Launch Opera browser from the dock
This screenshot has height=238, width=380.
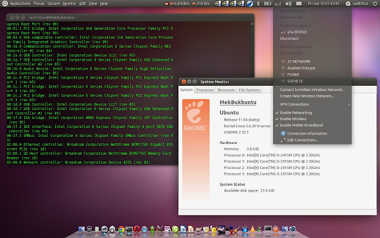coord(137,229)
